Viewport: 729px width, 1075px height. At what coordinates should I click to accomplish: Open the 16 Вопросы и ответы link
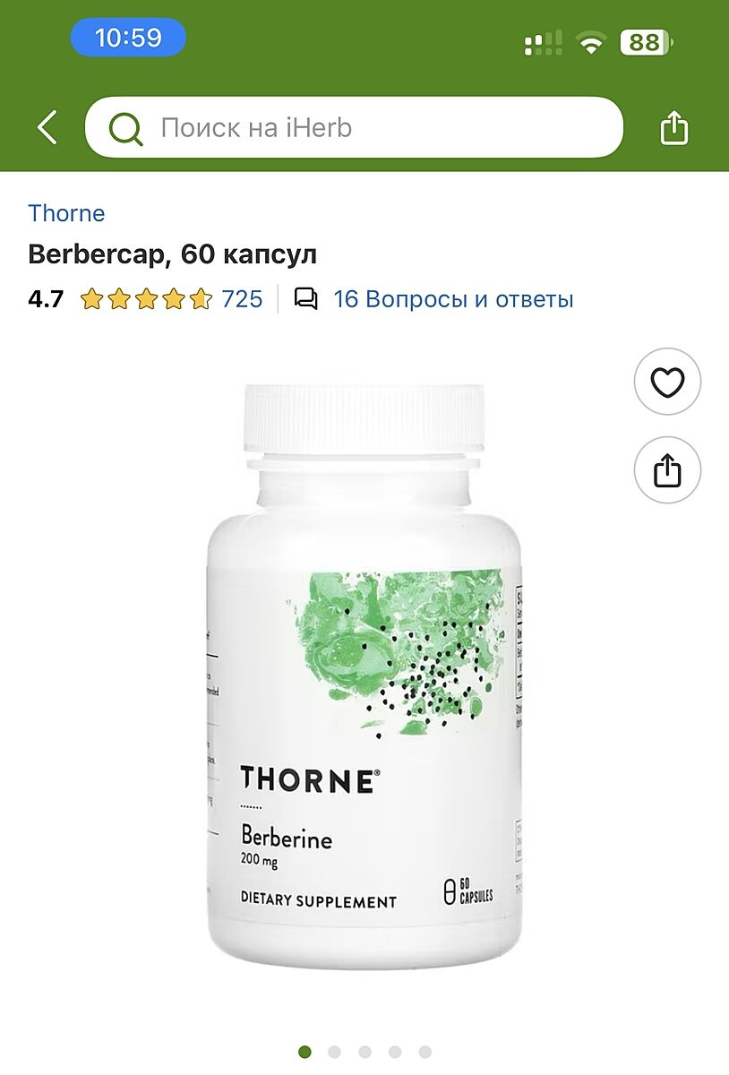tap(453, 298)
